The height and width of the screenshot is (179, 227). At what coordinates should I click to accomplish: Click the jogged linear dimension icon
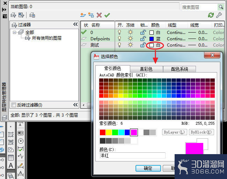(21, 156)
